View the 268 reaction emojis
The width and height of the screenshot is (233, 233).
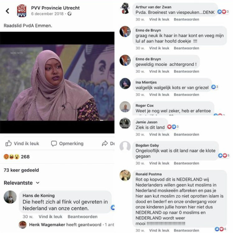[12, 156]
